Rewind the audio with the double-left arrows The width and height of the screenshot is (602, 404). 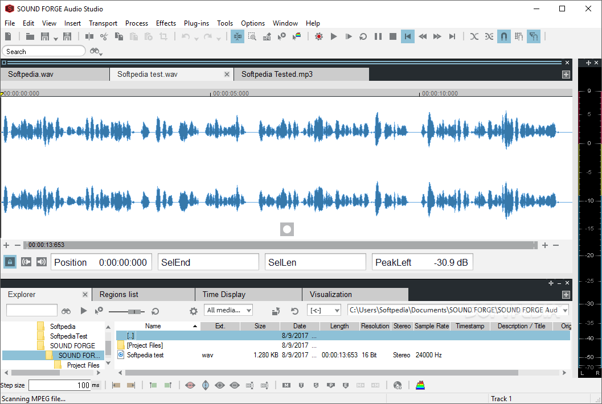point(423,36)
